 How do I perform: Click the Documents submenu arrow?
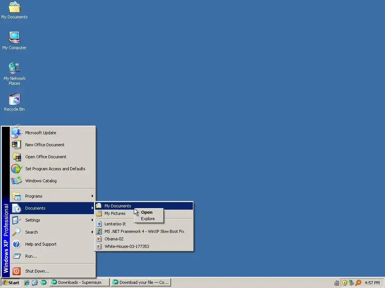click(92, 208)
